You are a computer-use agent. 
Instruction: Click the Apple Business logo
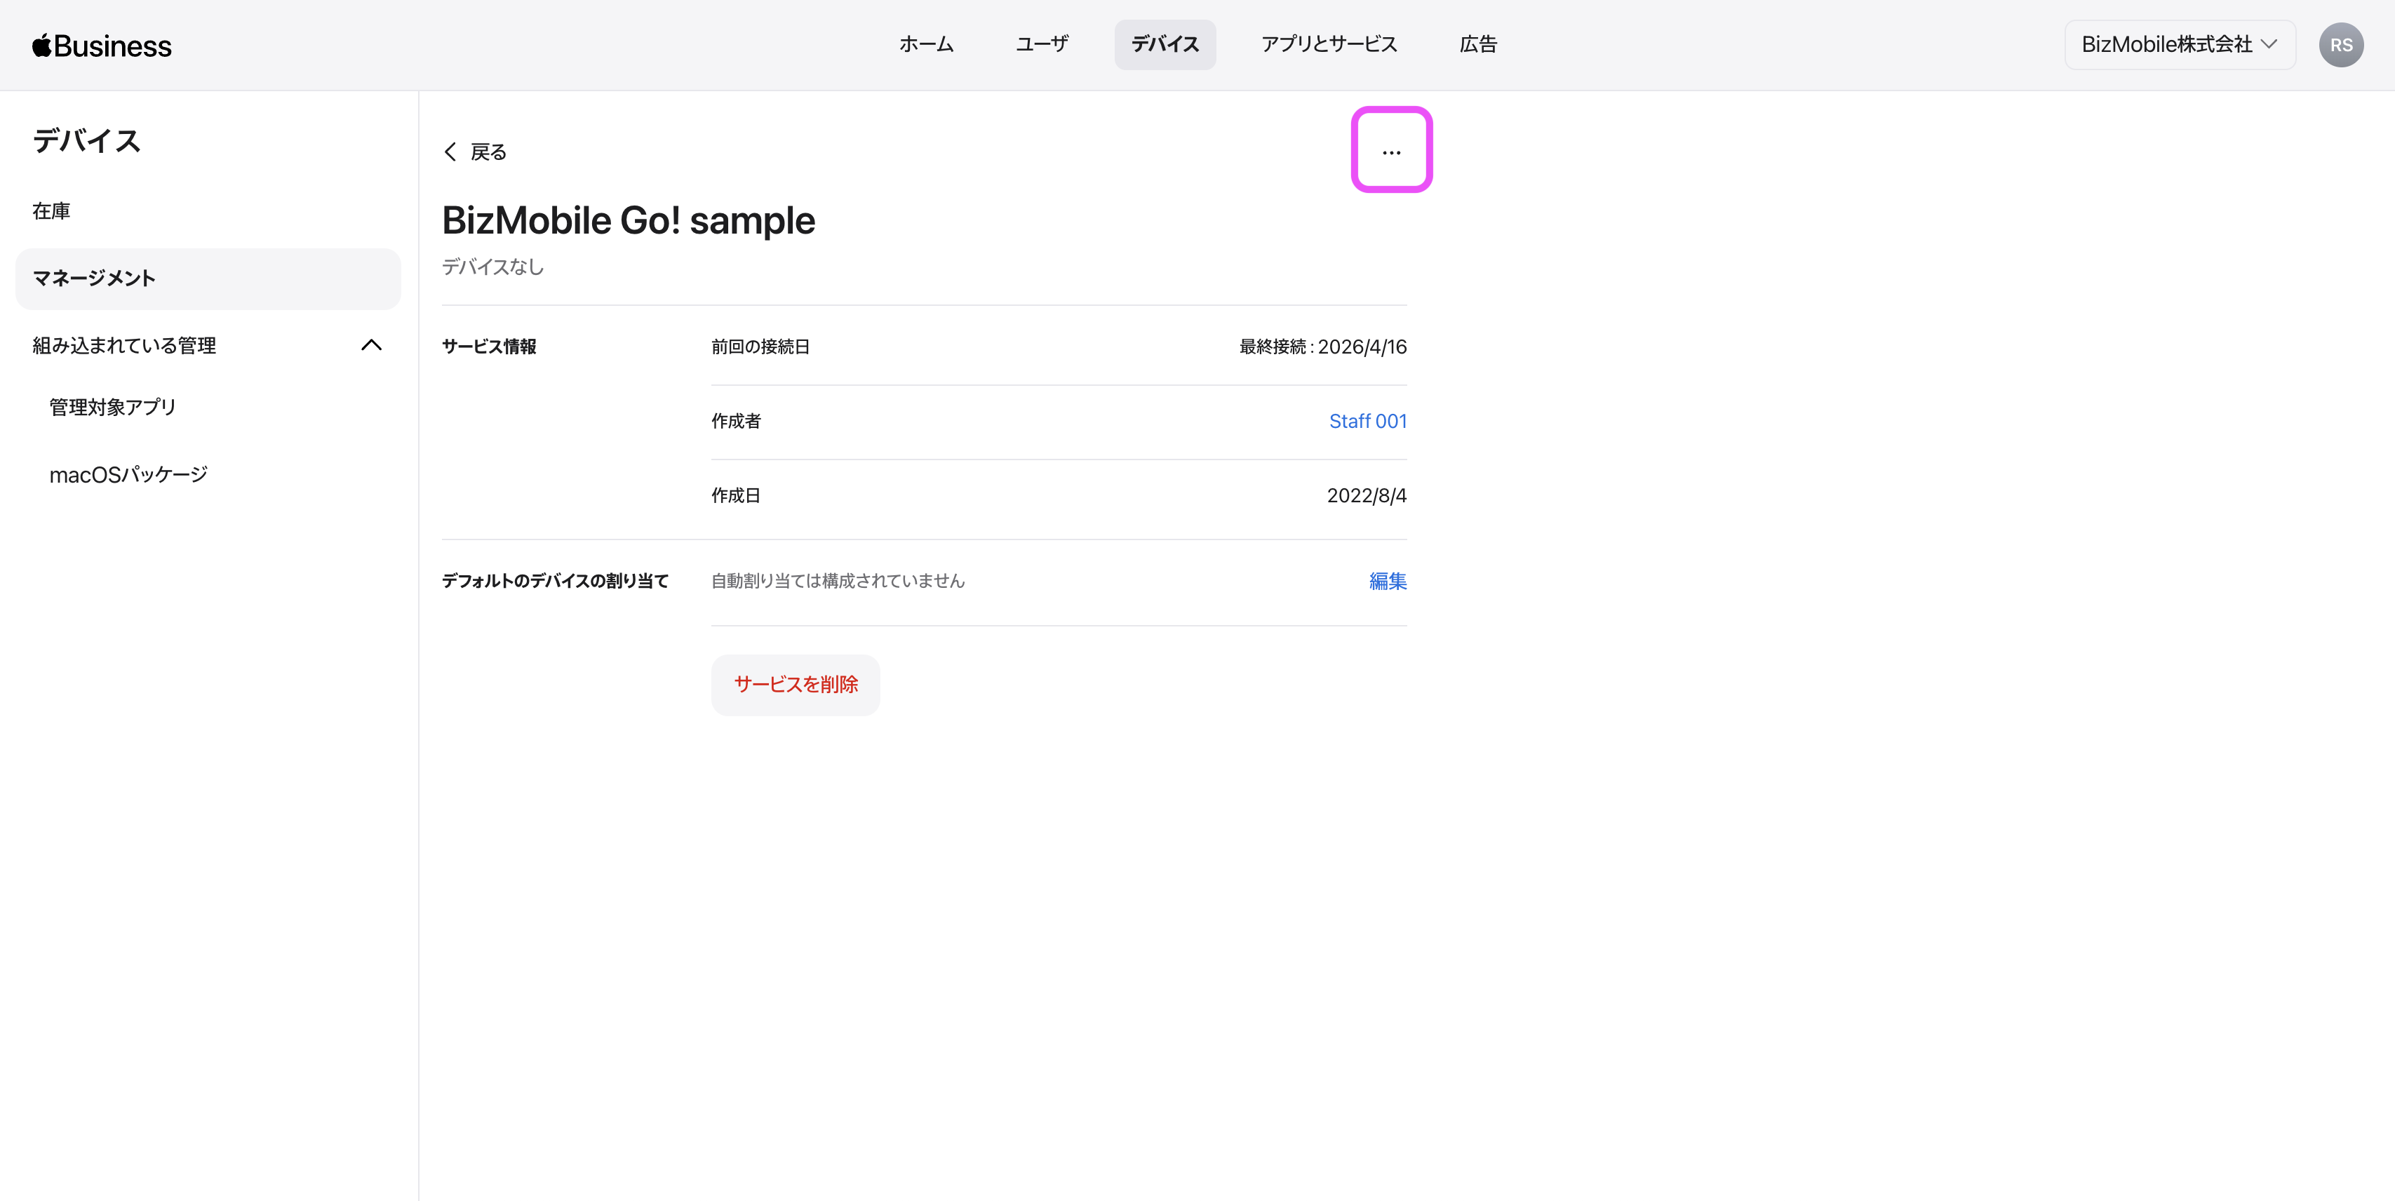click(x=102, y=46)
